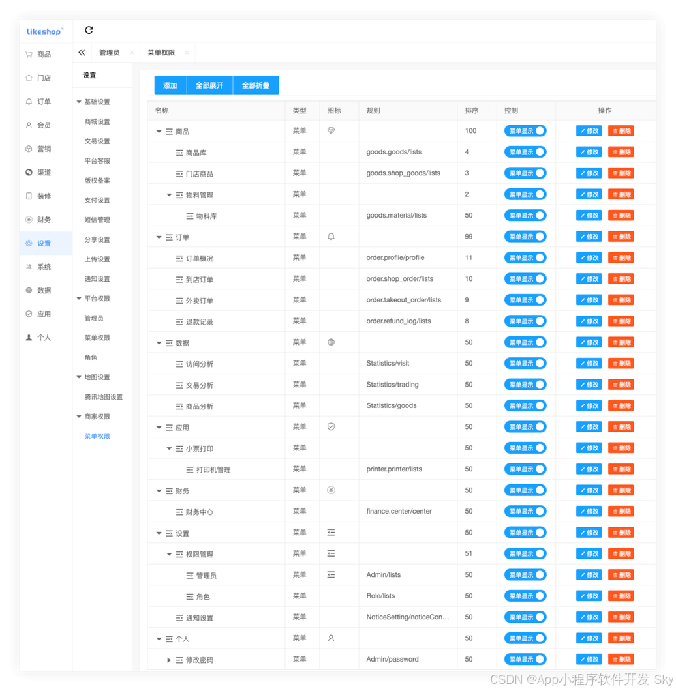Close the 菜单权限 tab
The height and width of the screenshot is (691, 676).
tap(187, 53)
